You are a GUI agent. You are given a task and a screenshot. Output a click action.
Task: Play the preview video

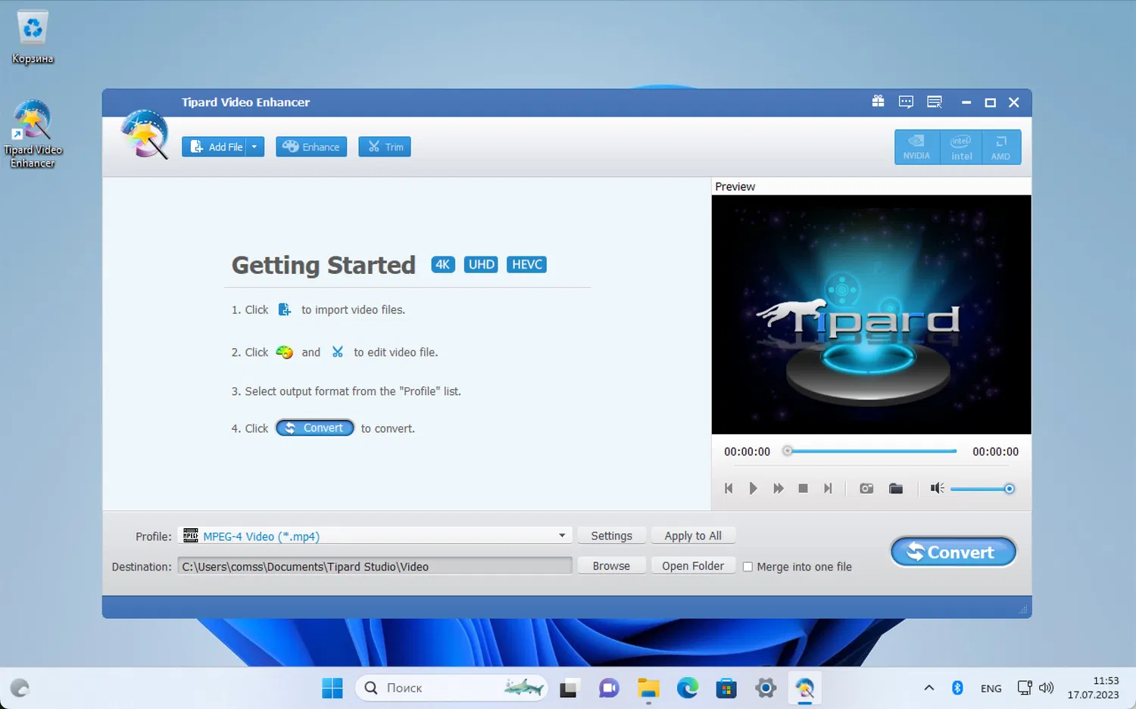coord(753,489)
